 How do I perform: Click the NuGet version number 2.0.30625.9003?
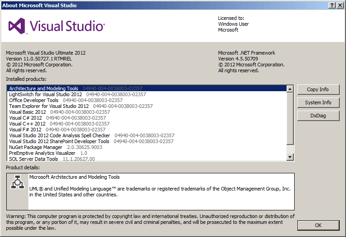85,147
